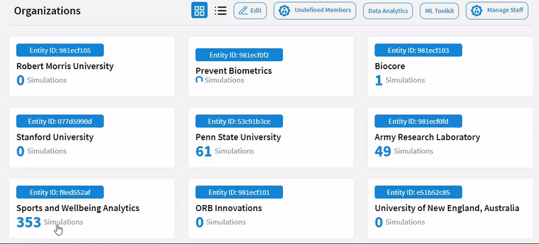Open Data Analytics
Image resolution: width=539 pixels, height=244 pixels.
point(388,11)
